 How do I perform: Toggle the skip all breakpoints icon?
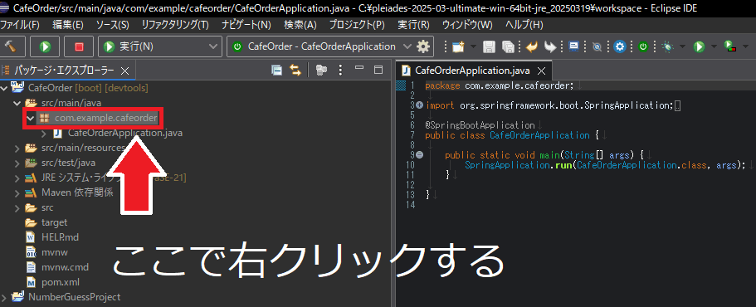coord(597,46)
